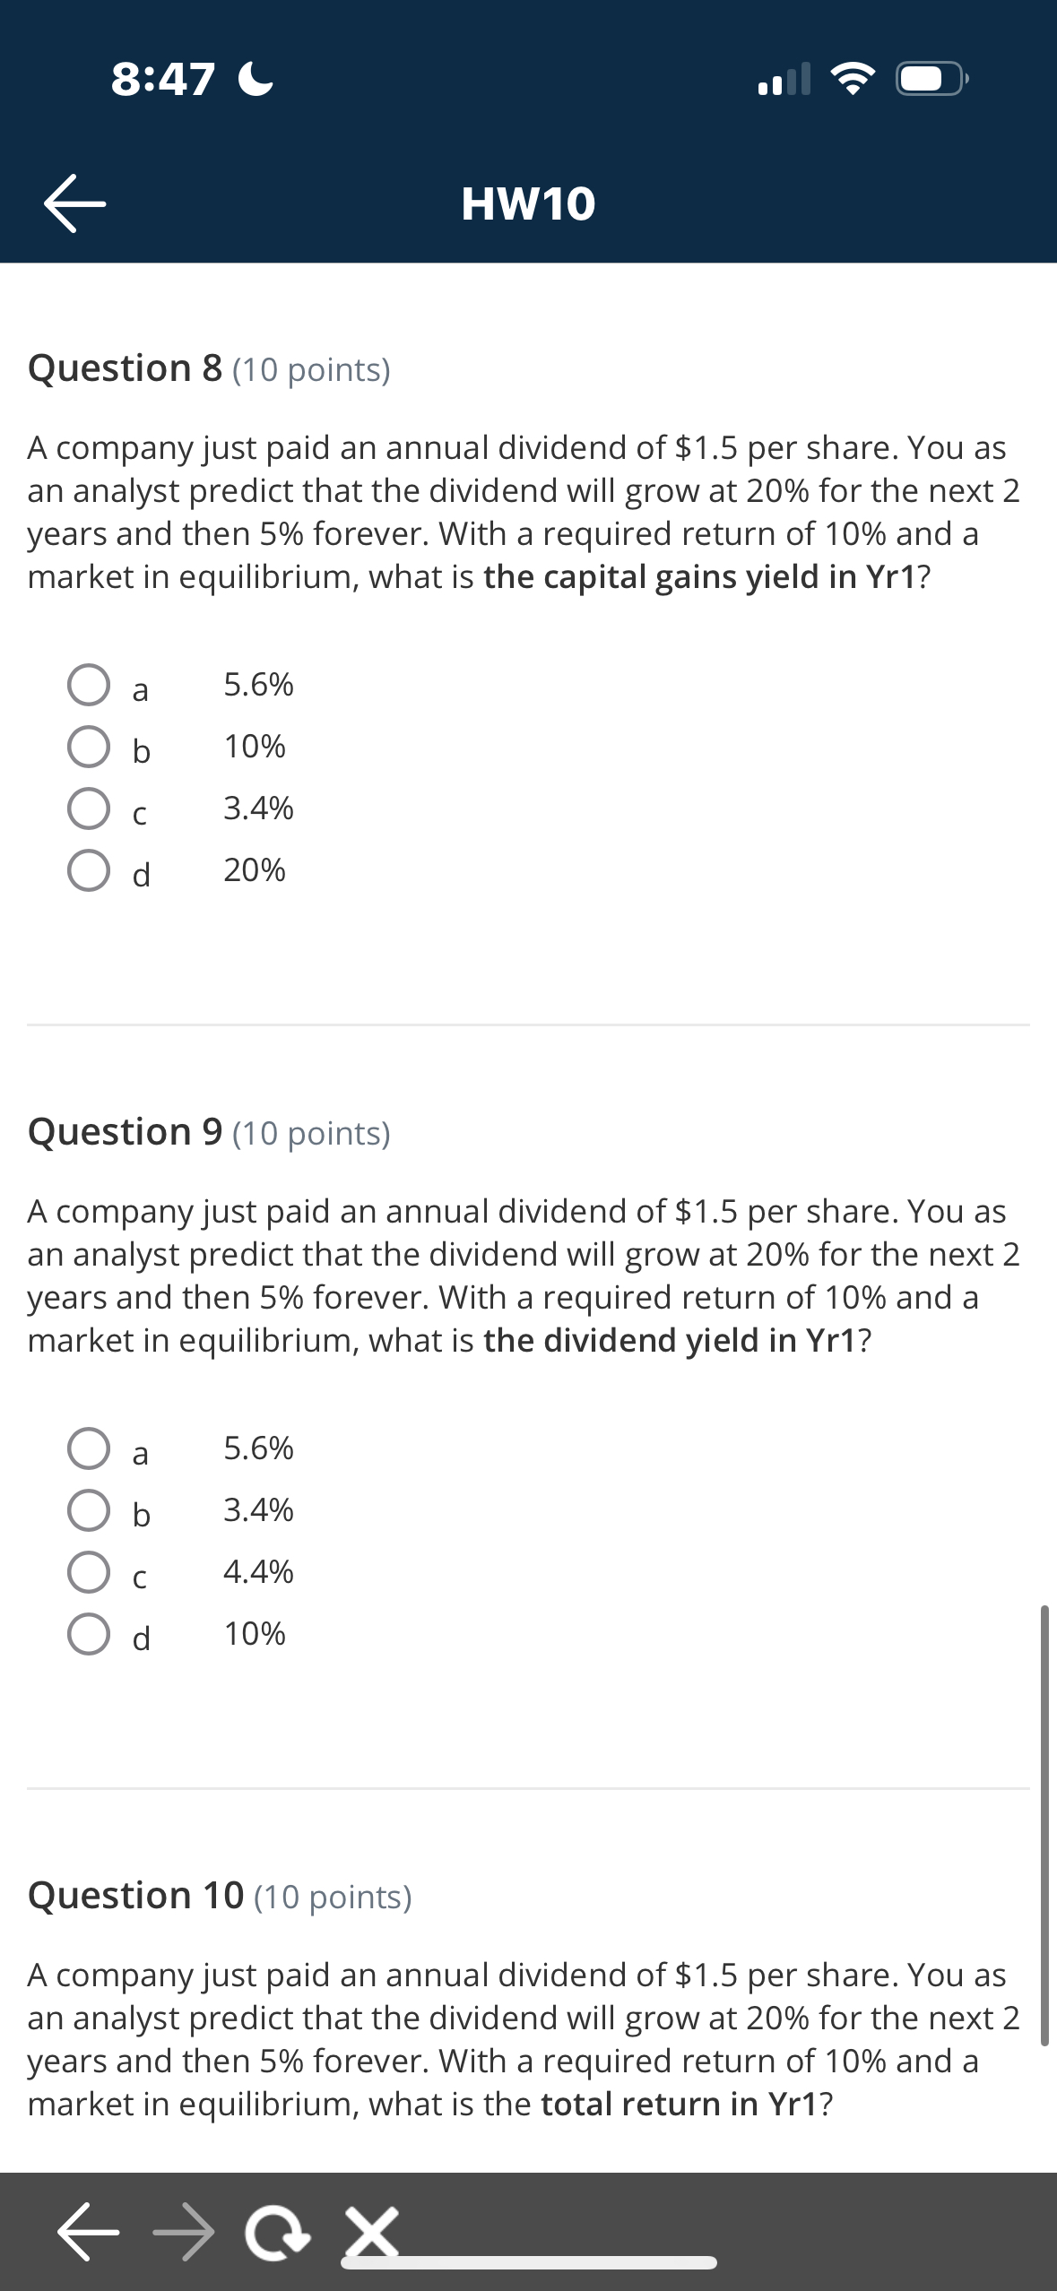Tap the HW10 title in the header
Screen dimensions: 1057x2291
[527, 204]
